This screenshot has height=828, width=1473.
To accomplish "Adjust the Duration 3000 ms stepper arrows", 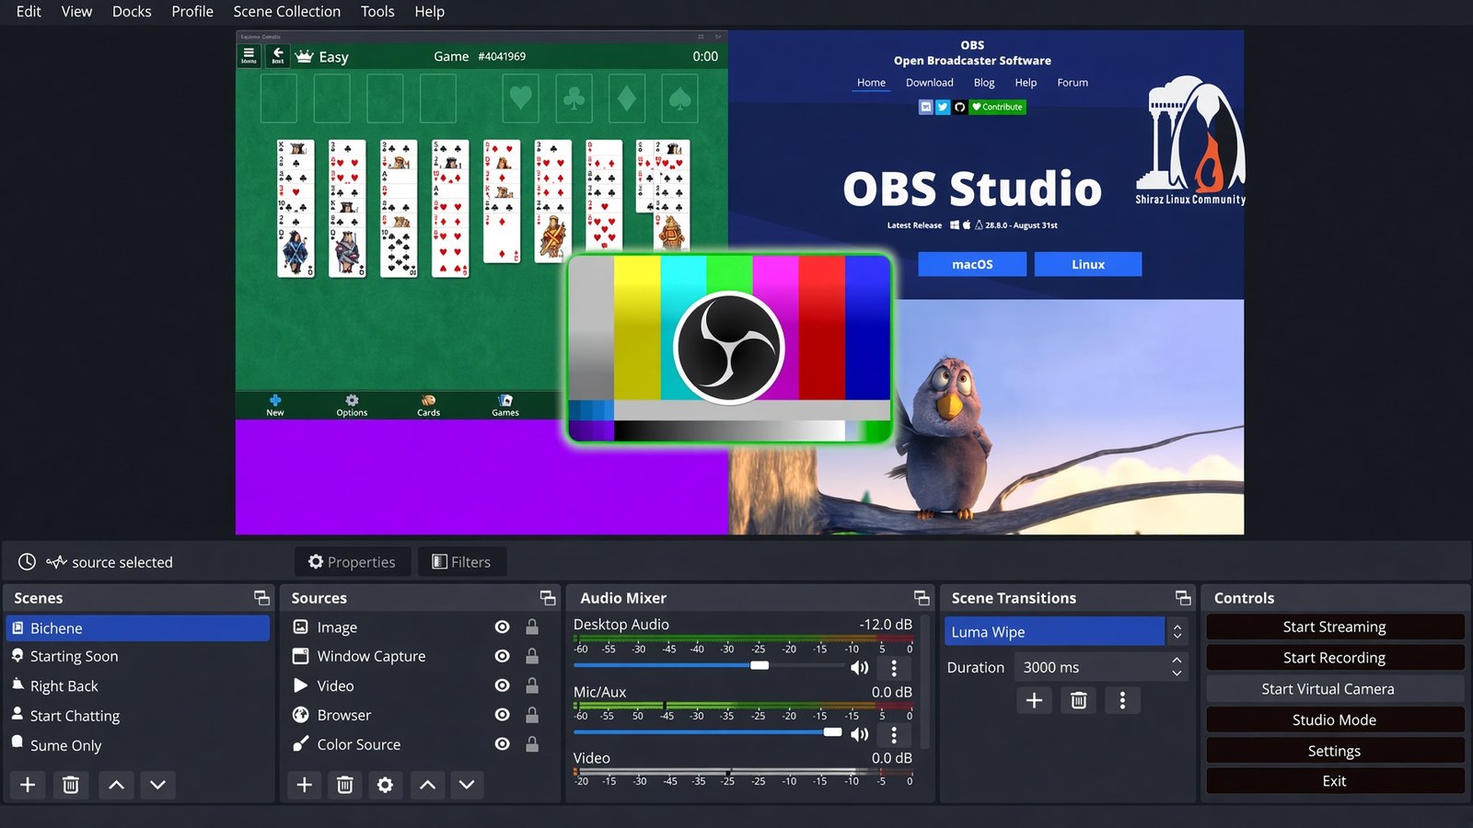I will tap(1177, 667).
